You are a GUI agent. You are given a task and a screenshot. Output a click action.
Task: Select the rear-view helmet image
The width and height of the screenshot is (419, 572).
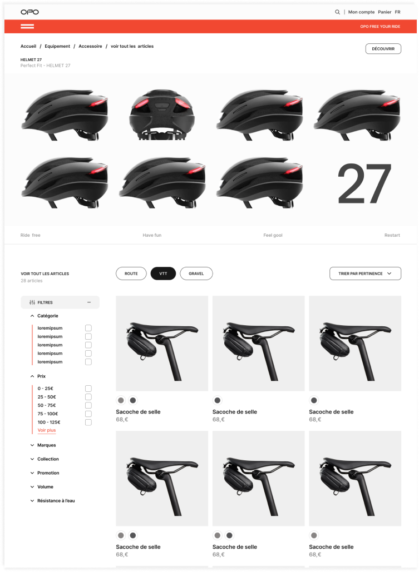(x=162, y=114)
